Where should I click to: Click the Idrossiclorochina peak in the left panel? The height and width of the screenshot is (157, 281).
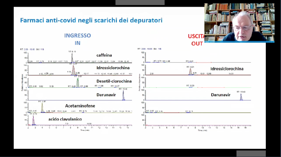click(73, 70)
